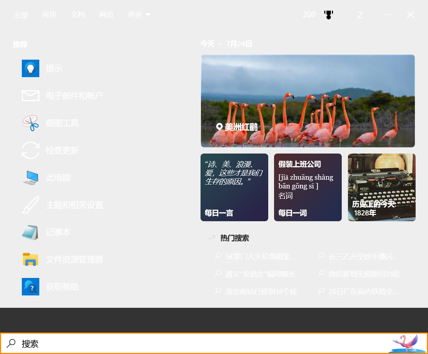Click the paintbrush icon for 主题和相关设置
The width and height of the screenshot is (428, 354).
click(x=31, y=205)
